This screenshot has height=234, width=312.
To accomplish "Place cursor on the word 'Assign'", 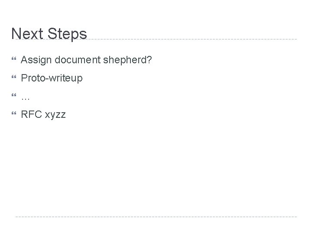I will pos(33,59).
